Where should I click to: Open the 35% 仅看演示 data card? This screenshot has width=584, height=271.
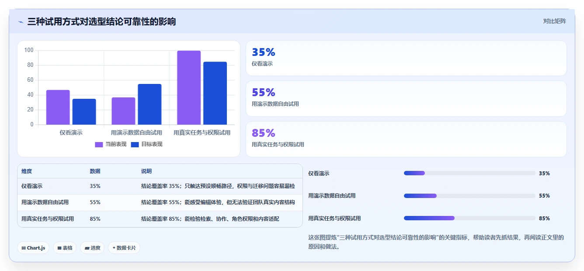(x=406, y=58)
